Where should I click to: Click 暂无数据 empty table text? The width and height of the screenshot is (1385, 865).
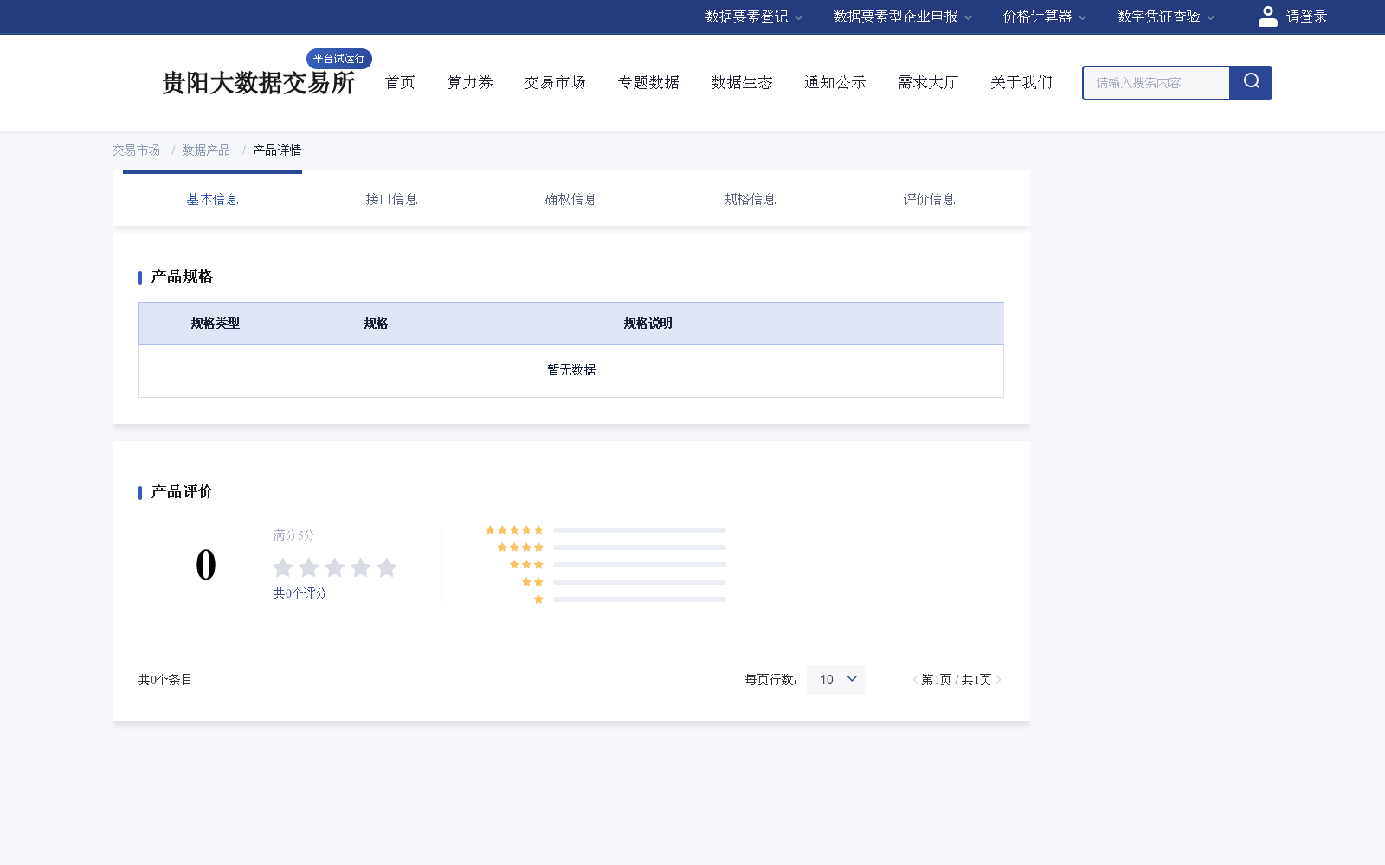571,370
